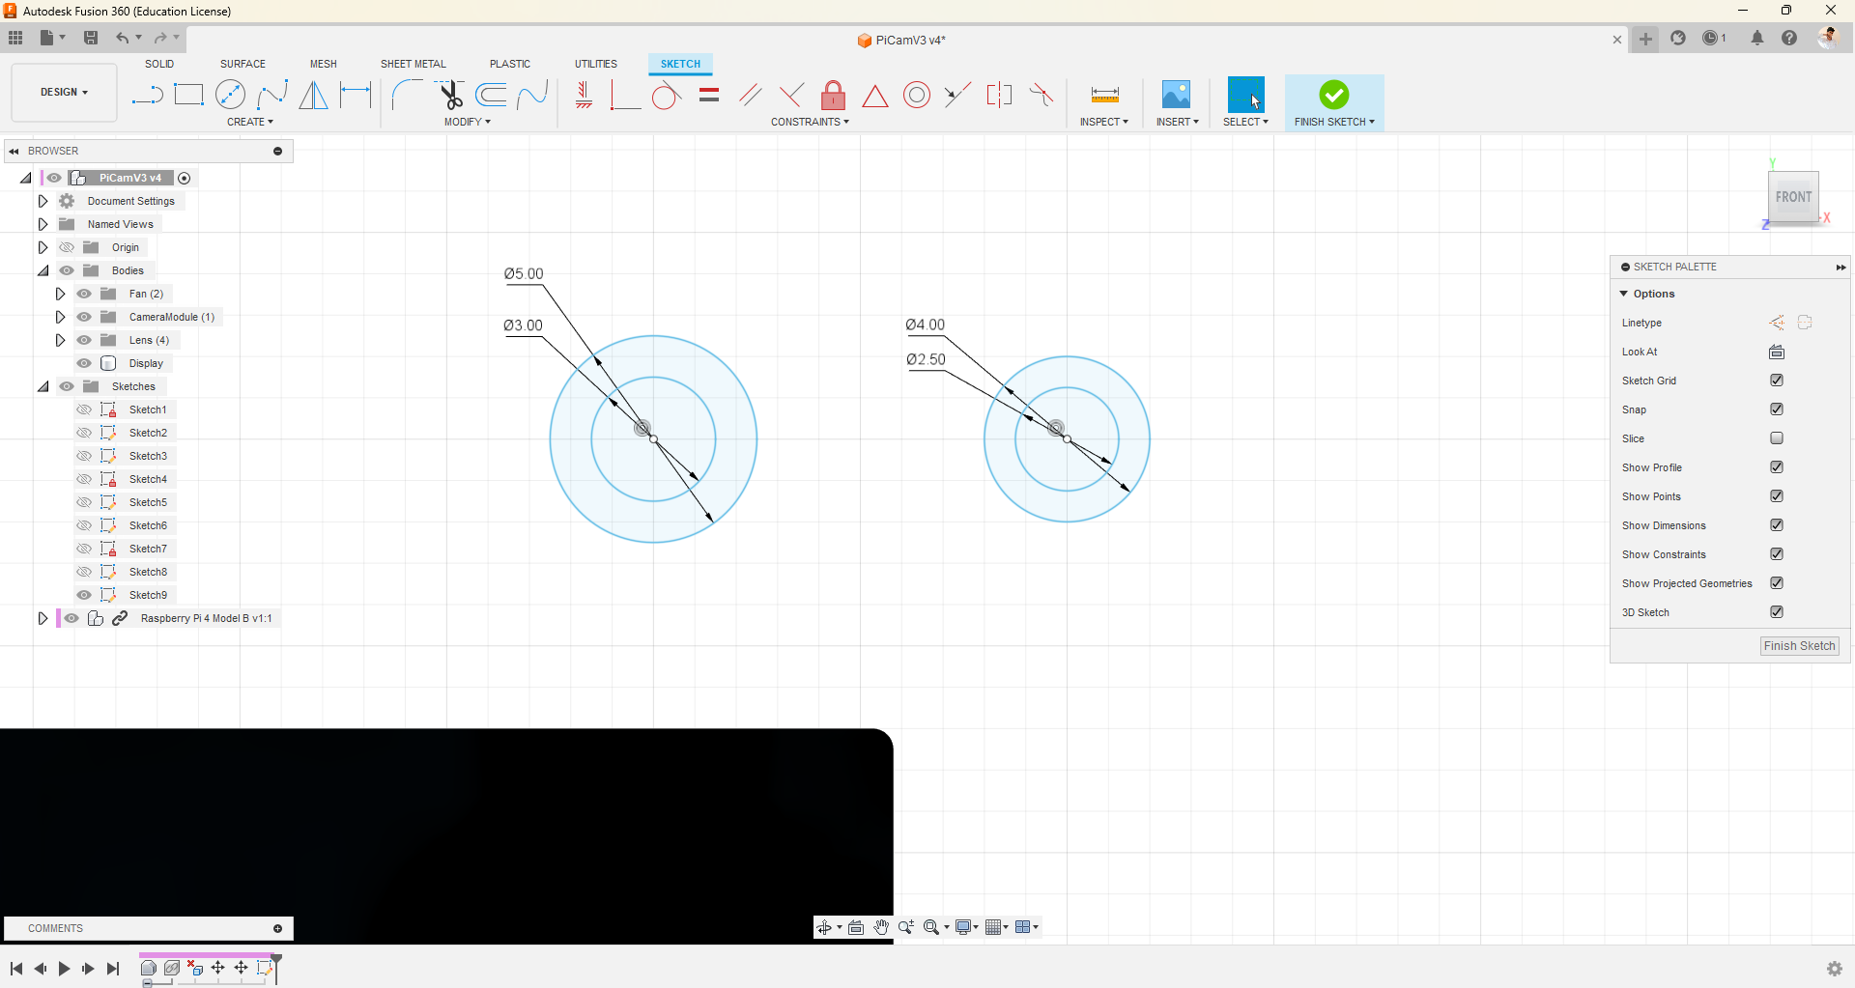
Task: Select the Offset tool
Action: pos(492,95)
